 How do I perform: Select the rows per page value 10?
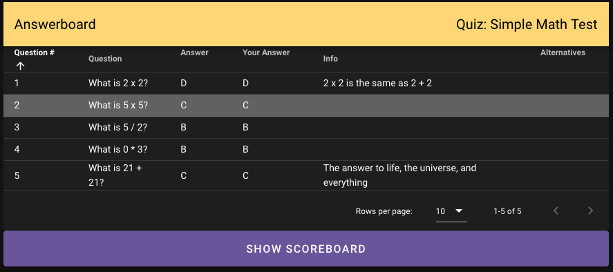pyautogui.click(x=440, y=211)
